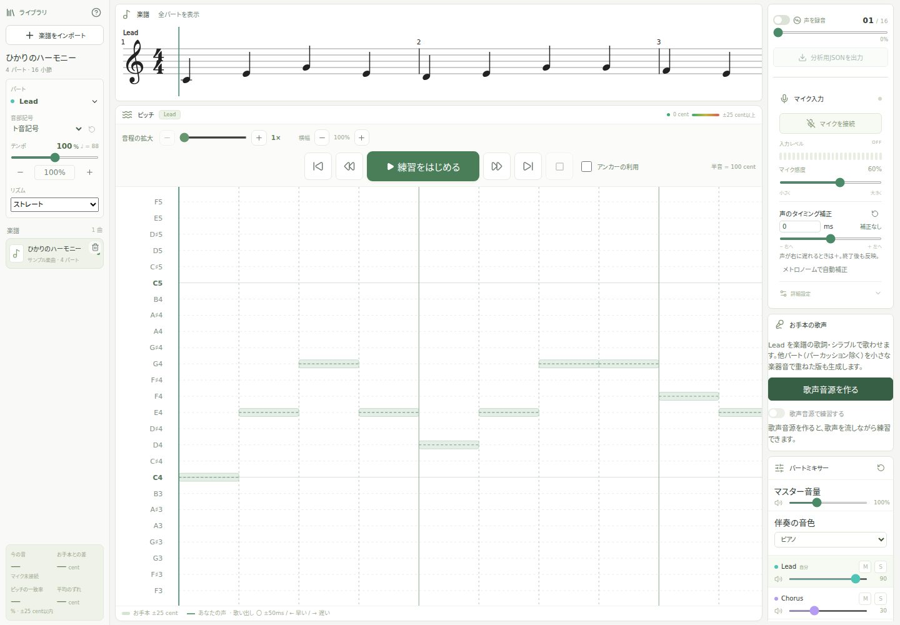Click the fast-forward button
Screen dimensions: 900x625
(497, 166)
